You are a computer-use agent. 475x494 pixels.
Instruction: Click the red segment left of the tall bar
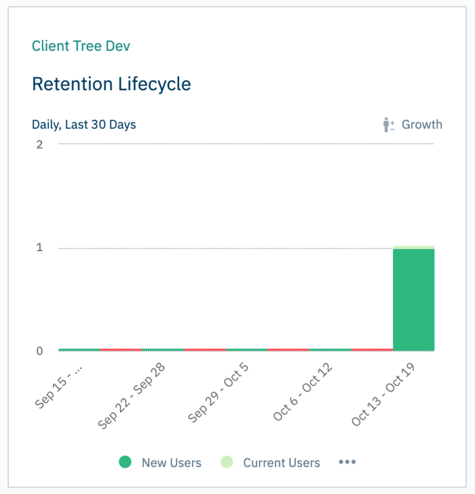coord(372,350)
